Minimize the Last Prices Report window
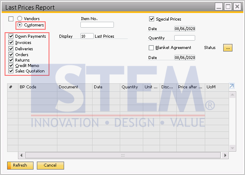Image resolution: width=245 pixels, height=175 pixels. click(219, 7)
